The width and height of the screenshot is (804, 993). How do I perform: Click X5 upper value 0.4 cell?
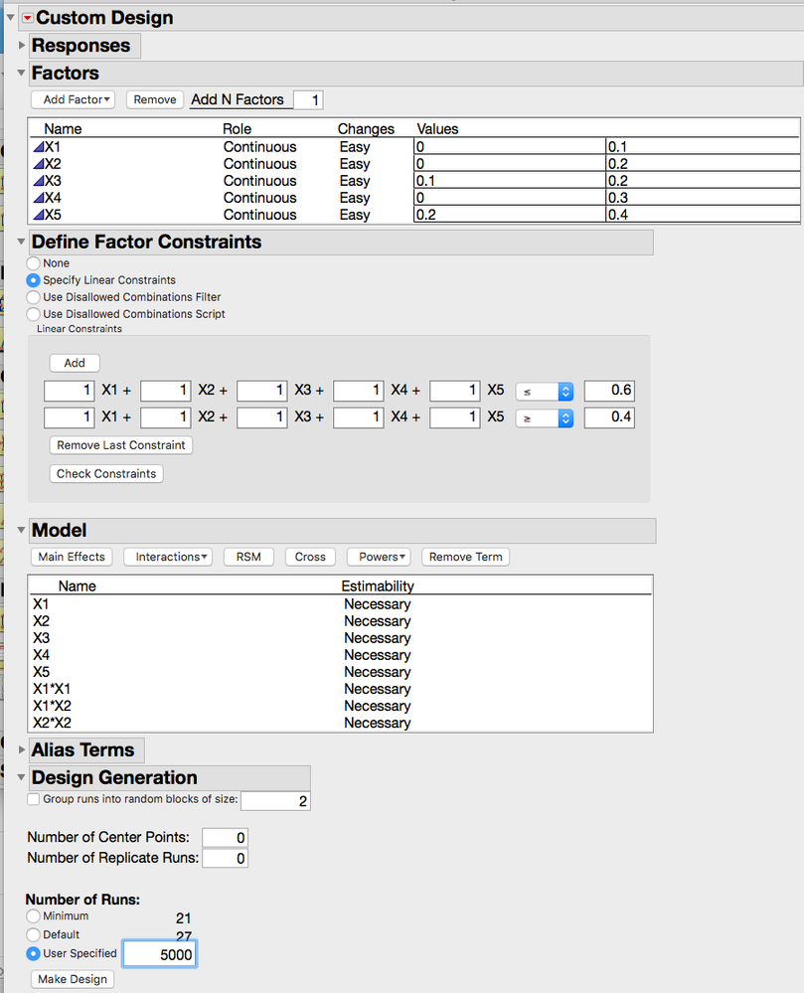pyautogui.click(x=703, y=216)
